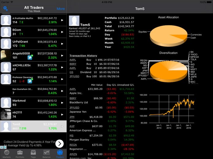This screenshot has width=213, height=159.
Task: Open AAPL holding worth $33,585.20
Action: pos(73,89)
